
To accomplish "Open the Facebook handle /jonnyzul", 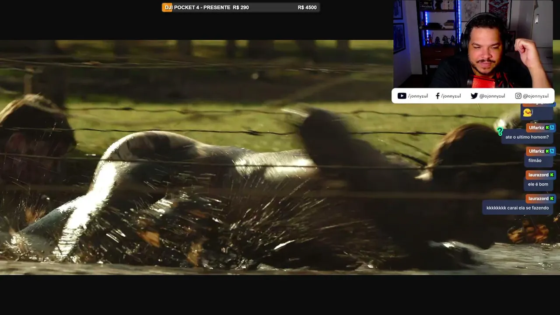I will click(x=451, y=96).
